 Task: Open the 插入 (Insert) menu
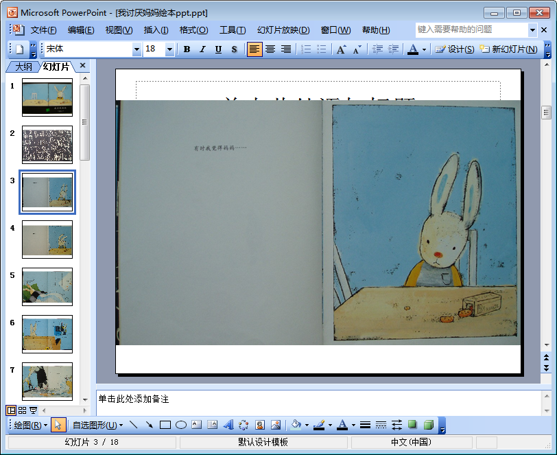click(x=156, y=30)
